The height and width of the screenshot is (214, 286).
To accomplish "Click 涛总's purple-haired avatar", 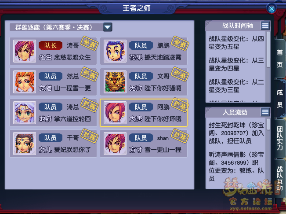I will tap(25, 113).
